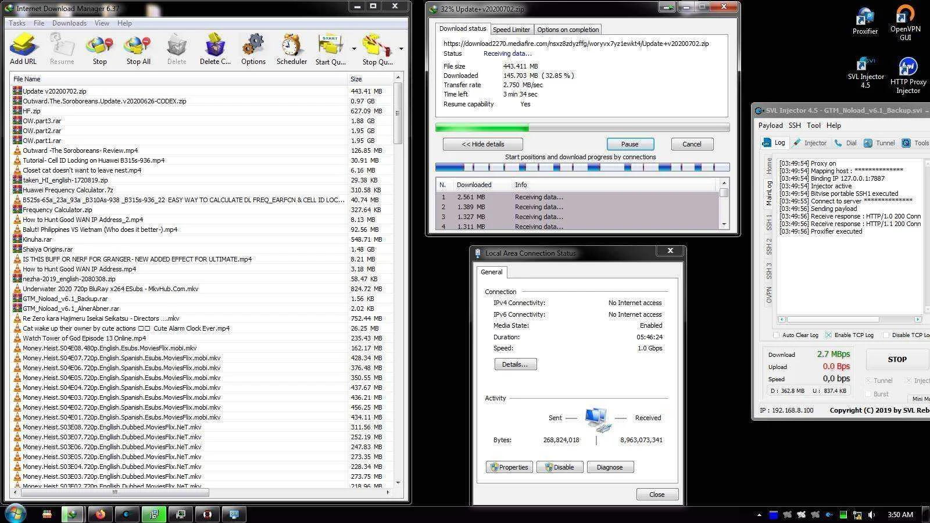Click the Delete Completed toolbar icon
The image size is (930, 523).
[x=215, y=49]
